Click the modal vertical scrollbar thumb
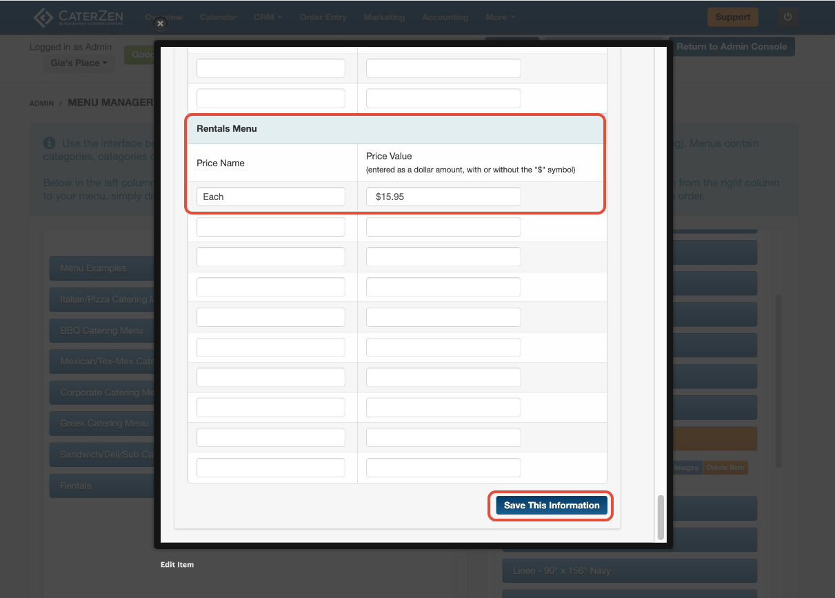This screenshot has height=598, width=835. (x=661, y=517)
